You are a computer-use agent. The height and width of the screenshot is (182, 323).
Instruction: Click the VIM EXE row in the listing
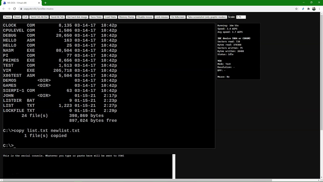[60, 71]
